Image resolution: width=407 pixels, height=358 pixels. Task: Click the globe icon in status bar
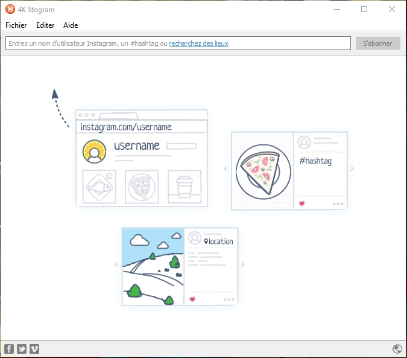(397, 349)
